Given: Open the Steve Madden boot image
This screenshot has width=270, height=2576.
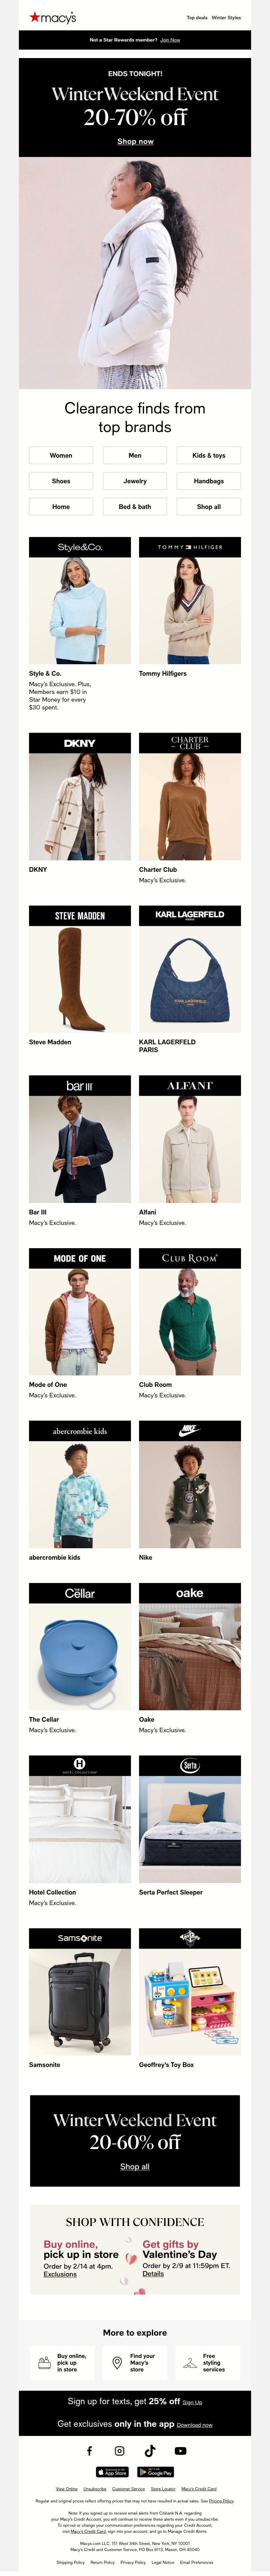Looking at the screenshot, I should coord(80,979).
